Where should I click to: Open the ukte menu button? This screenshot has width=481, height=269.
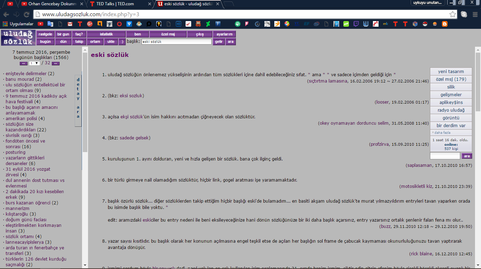[111, 41]
